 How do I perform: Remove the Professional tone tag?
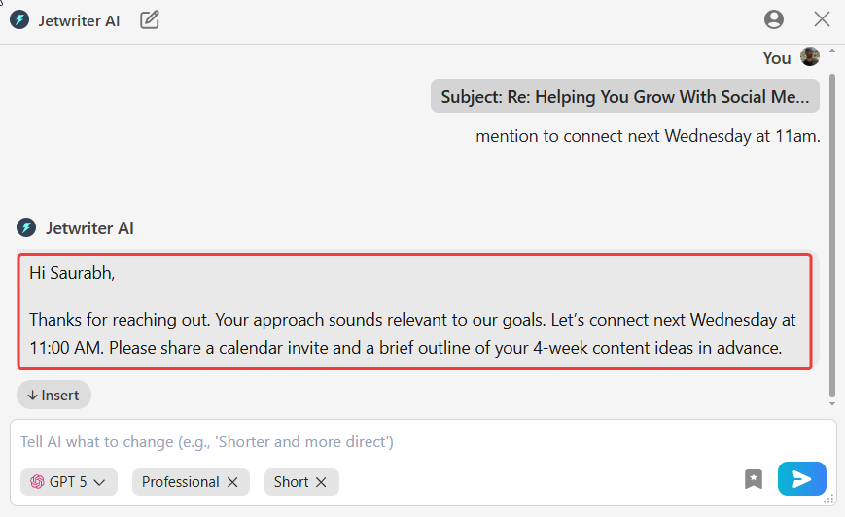[232, 482]
